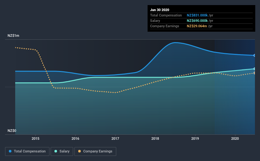Click the Salary tooltip row label
Viewport: 260px width, 161px height.
pyautogui.click(x=155, y=21)
